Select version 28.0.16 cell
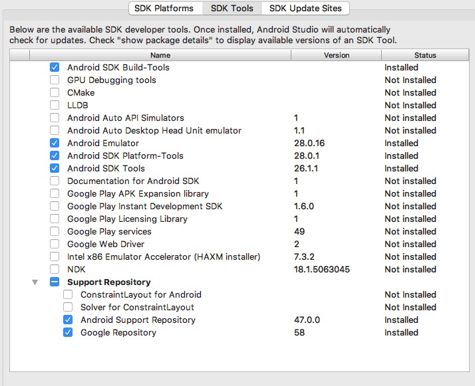This screenshot has height=386, width=475. (309, 143)
